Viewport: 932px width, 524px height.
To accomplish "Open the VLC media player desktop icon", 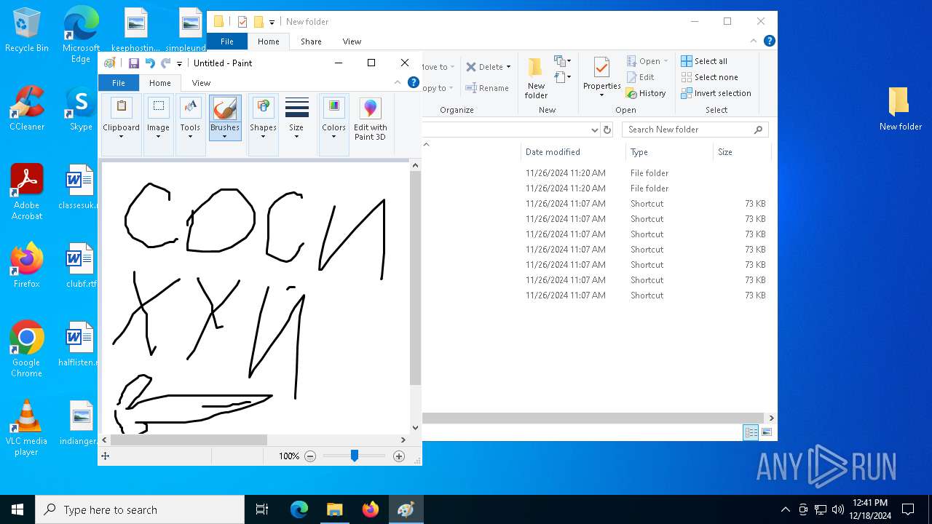I will (27, 428).
